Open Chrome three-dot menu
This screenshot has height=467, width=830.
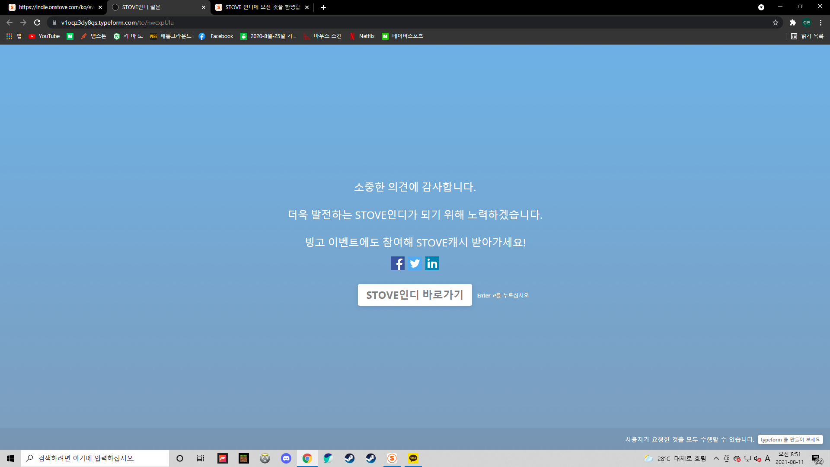(x=820, y=22)
